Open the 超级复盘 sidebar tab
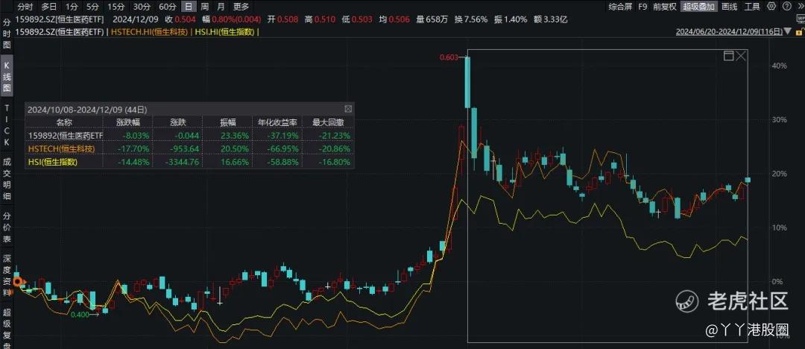Screen dimensions: 805x349 (7, 327)
